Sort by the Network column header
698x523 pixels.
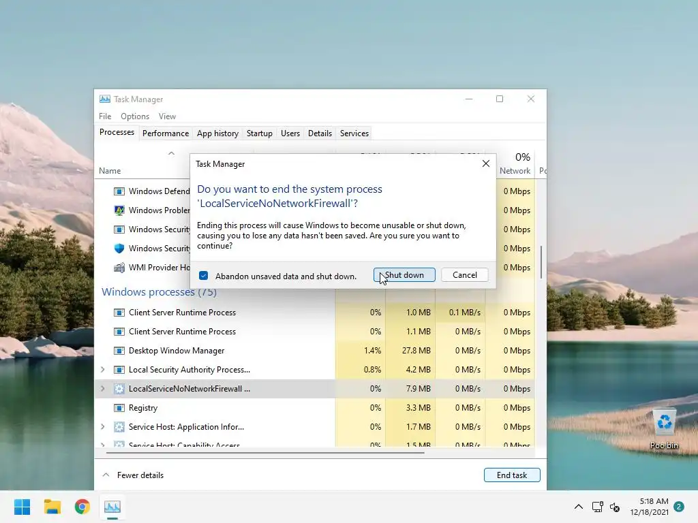coord(515,171)
